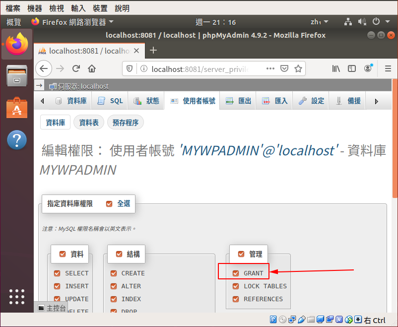
Task: Expand the system menu arrow in the top bar
Action: (x=388, y=22)
